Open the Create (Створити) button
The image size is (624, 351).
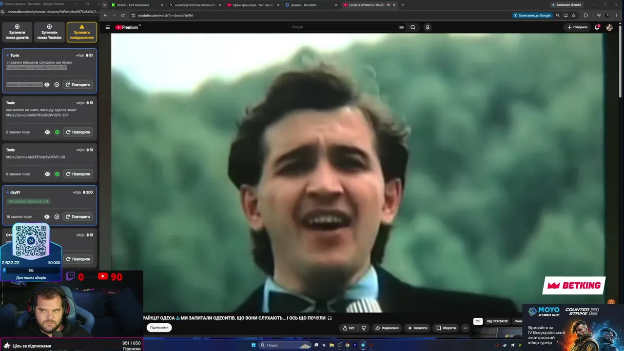(578, 27)
